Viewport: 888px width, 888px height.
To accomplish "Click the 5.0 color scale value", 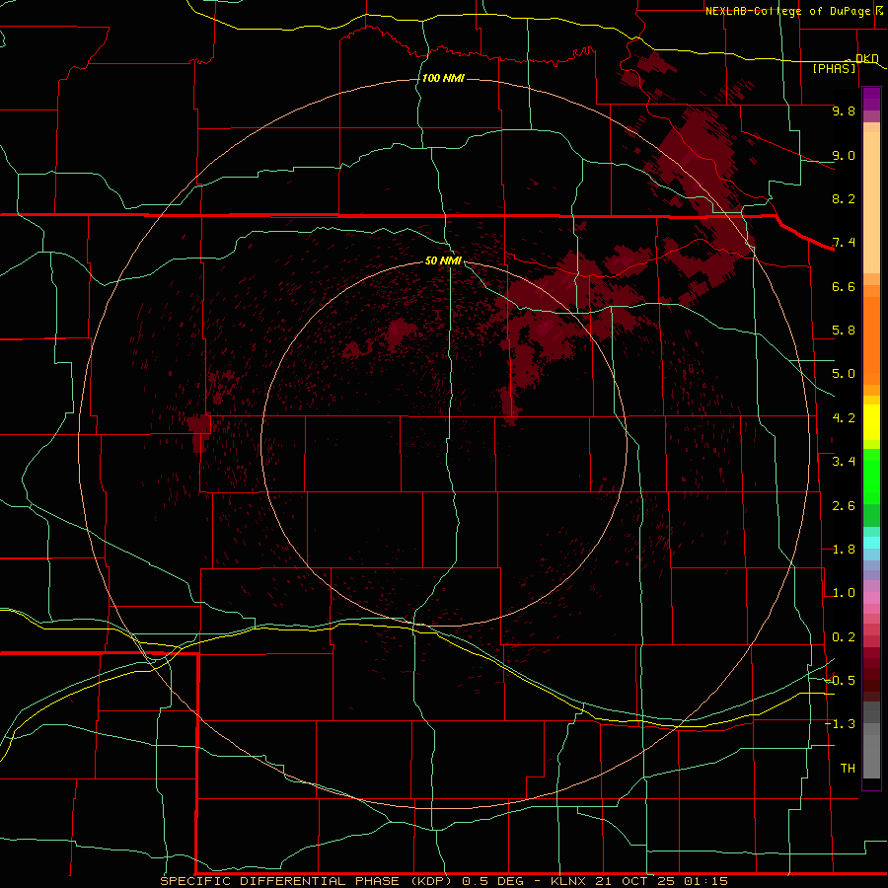I will tap(844, 374).
